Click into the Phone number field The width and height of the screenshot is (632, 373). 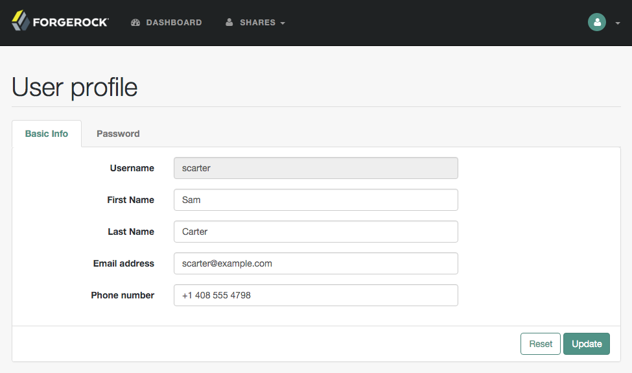(x=316, y=295)
